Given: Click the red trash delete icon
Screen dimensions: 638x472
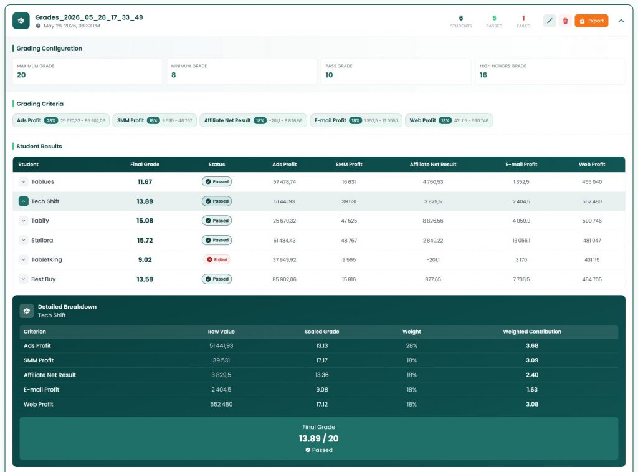Looking at the screenshot, I should (565, 21).
